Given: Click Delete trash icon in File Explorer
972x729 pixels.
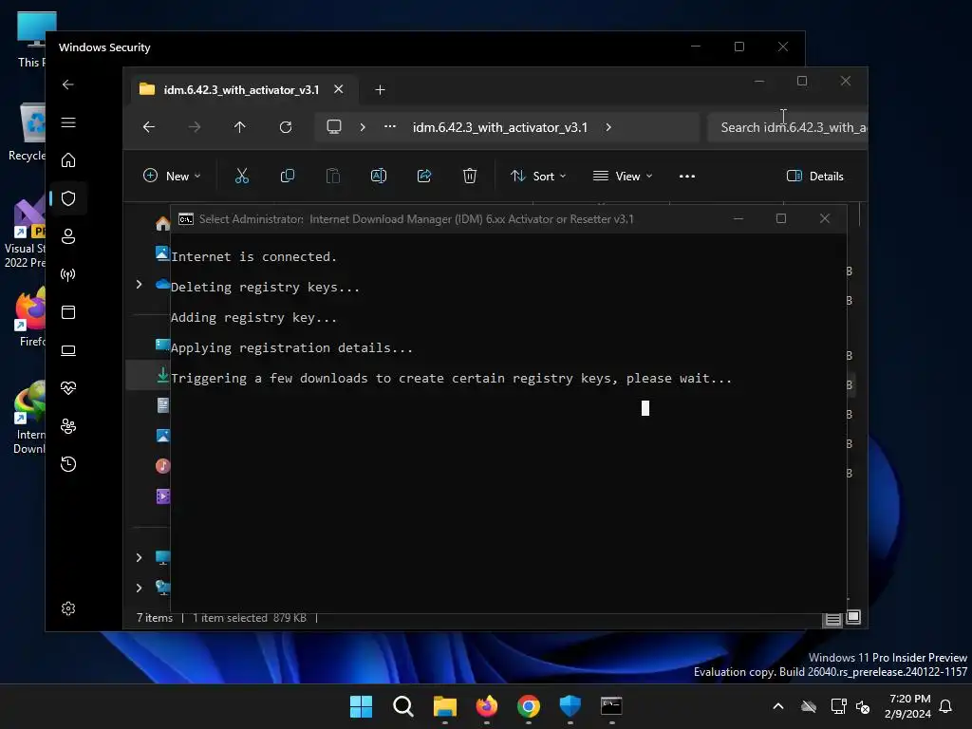Looking at the screenshot, I should (470, 176).
